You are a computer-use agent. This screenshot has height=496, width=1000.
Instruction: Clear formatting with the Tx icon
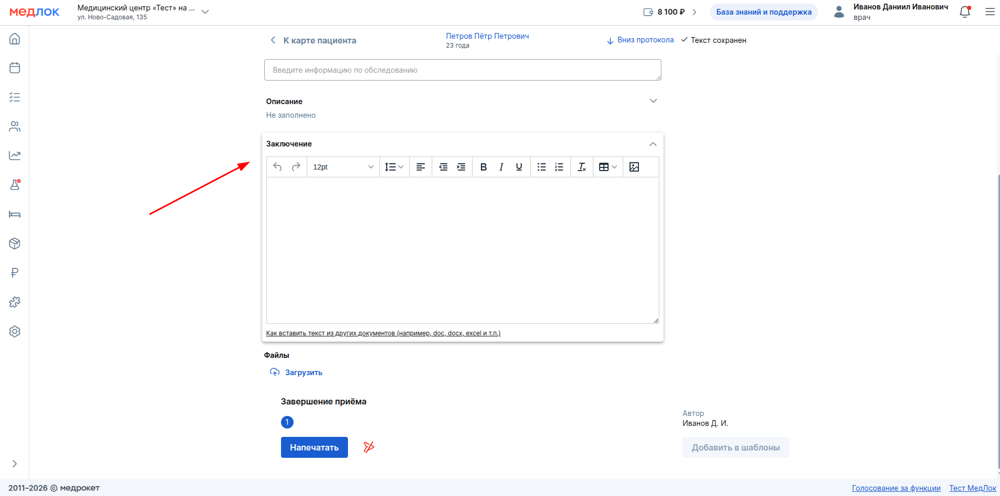[581, 167]
